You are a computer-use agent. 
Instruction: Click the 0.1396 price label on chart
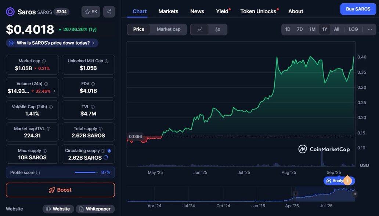136,137
